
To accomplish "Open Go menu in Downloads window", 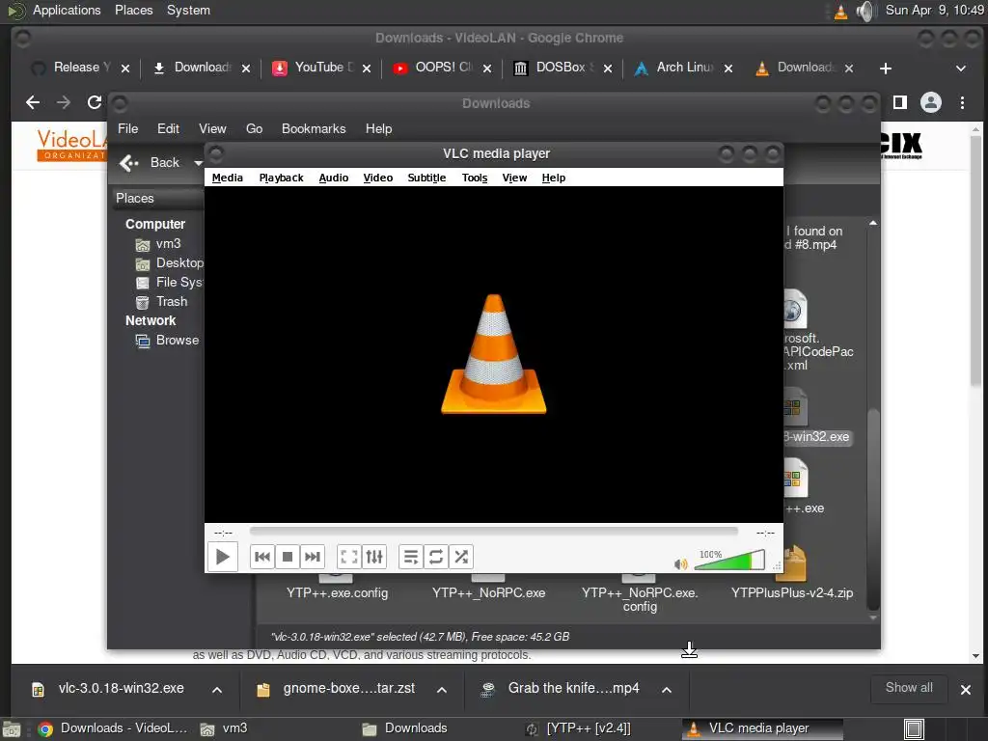I will [254, 128].
